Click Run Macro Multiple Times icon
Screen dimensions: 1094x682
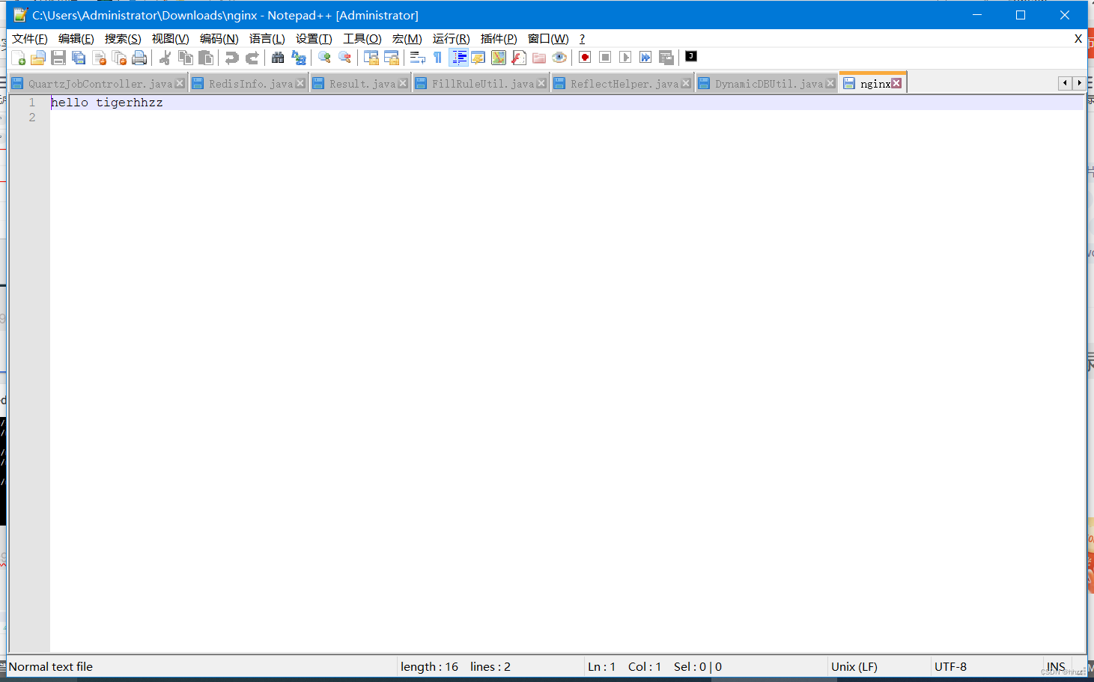coord(645,58)
